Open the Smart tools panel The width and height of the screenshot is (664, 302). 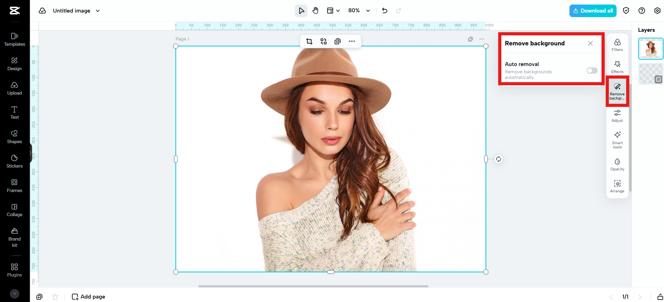coord(617,140)
